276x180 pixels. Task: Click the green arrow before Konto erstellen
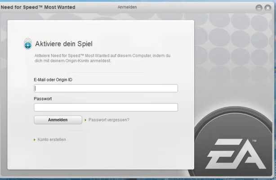(x=35, y=140)
